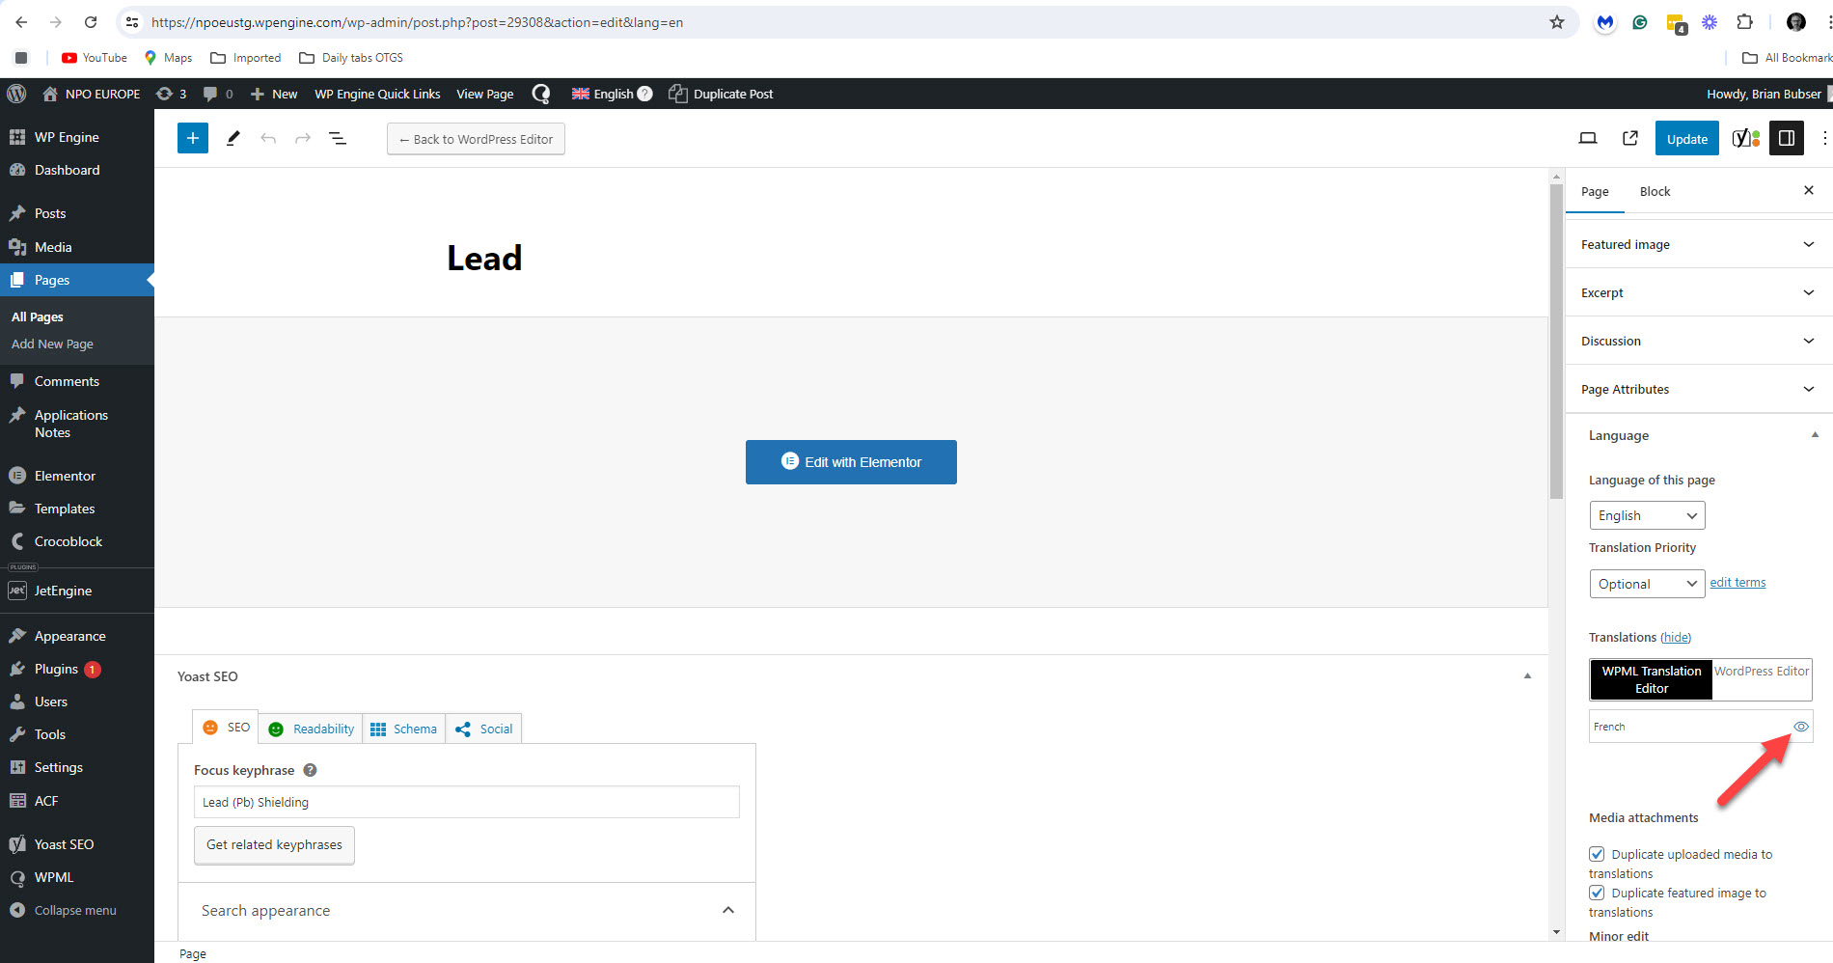The width and height of the screenshot is (1833, 963).
Task: Click the edit terms link
Action: [x=1737, y=582]
